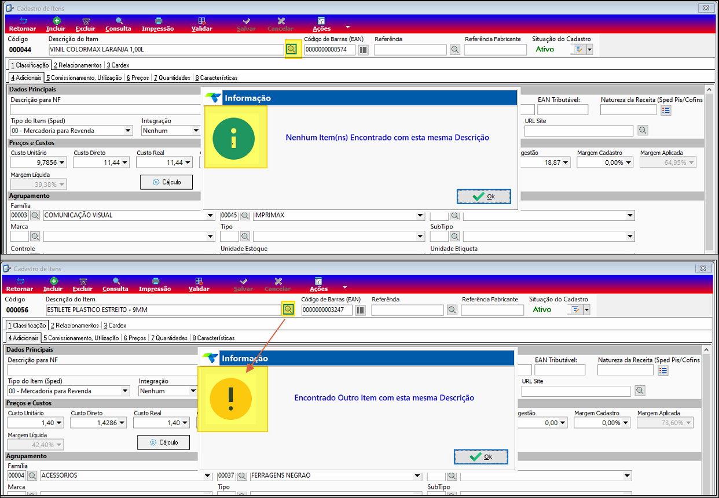Viewport: 719px width, 498px height.
Task: Expand IMPRIMAX dropdown
Action: click(x=421, y=216)
